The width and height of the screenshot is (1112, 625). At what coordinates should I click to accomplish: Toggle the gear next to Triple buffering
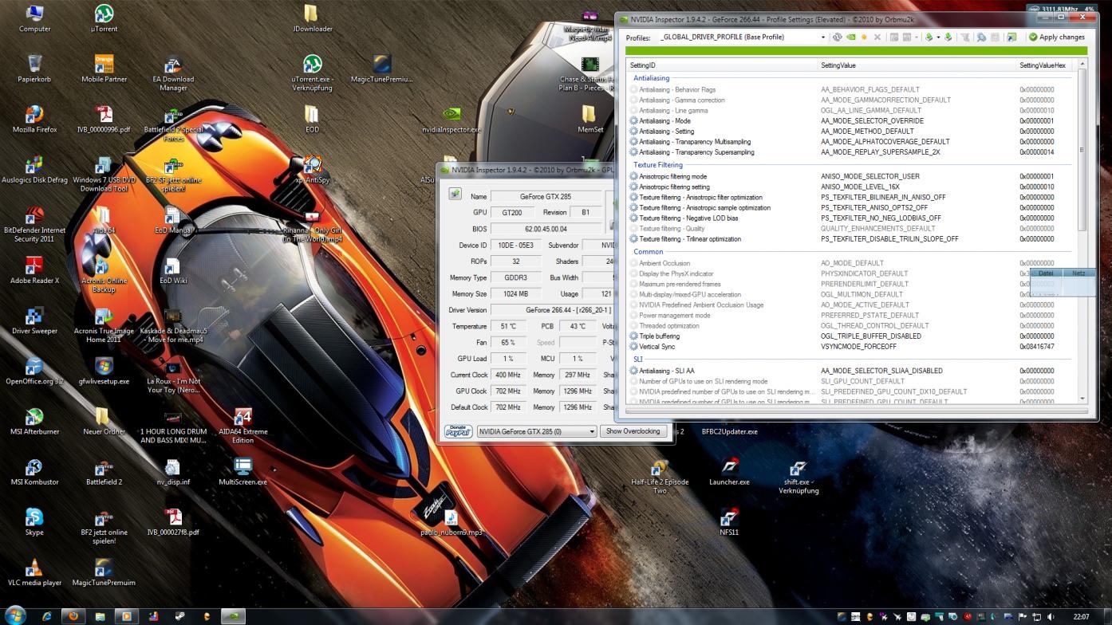click(634, 336)
